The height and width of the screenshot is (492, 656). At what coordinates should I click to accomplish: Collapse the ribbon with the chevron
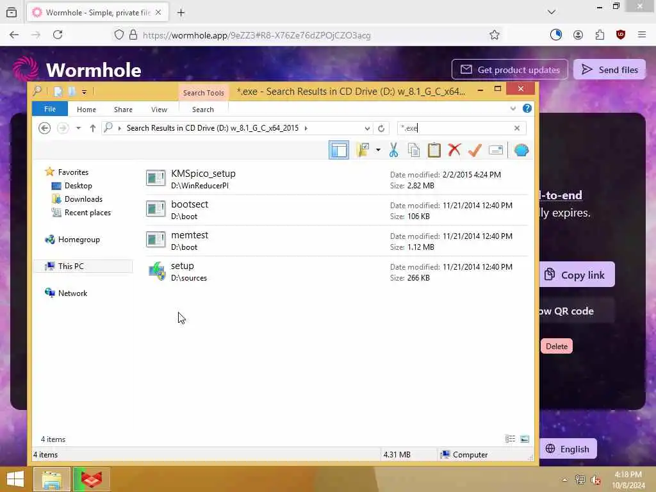coord(513,109)
